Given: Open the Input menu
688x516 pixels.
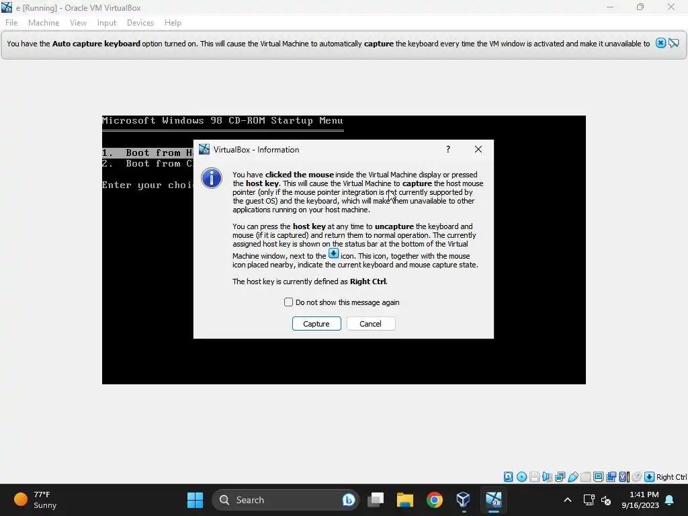Looking at the screenshot, I should coord(107,23).
